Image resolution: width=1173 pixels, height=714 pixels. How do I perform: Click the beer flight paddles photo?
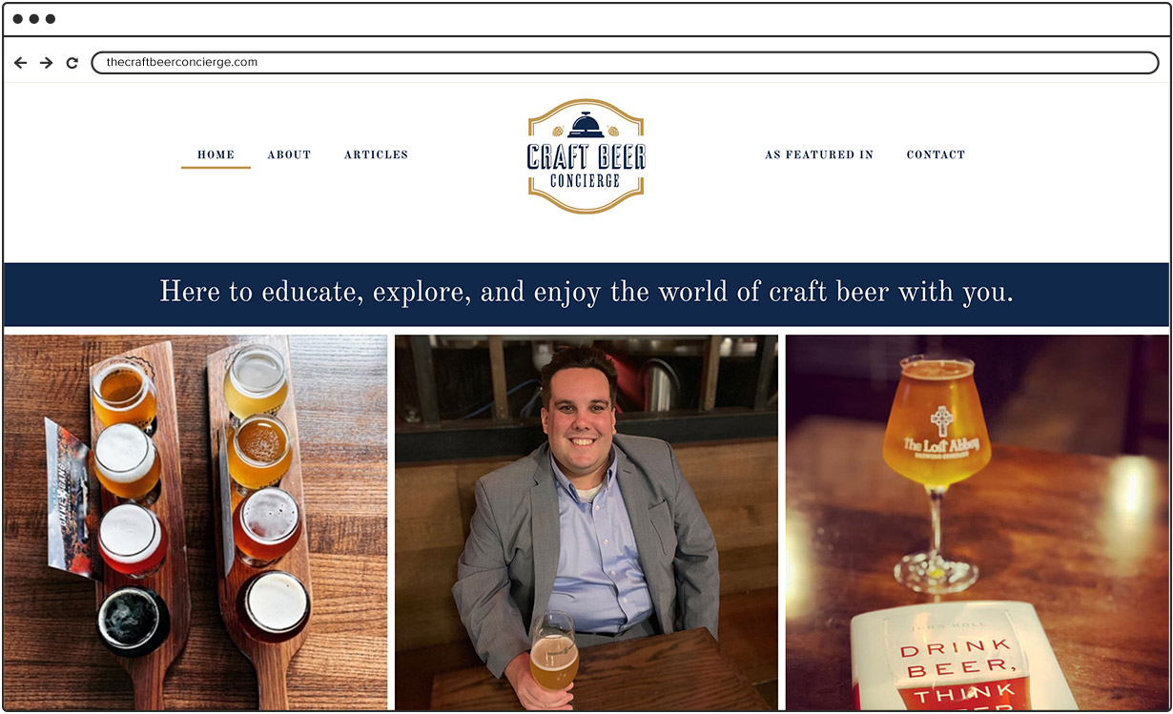pyautogui.click(x=195, y=521)
